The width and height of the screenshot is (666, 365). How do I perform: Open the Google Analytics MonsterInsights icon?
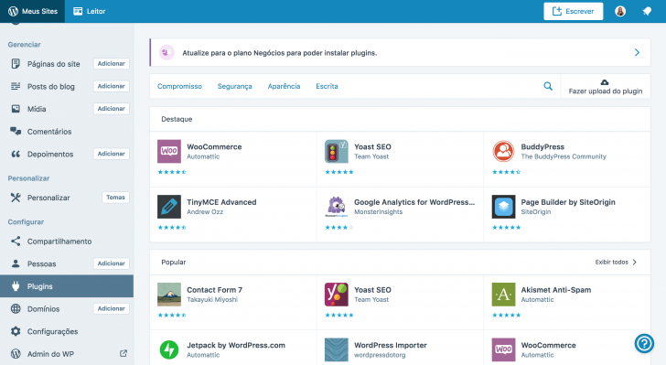coord(337,207)
